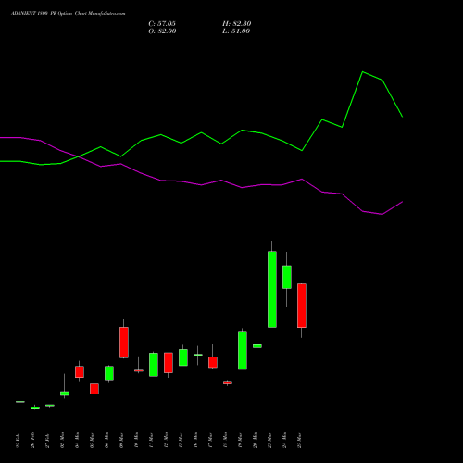Viewport: 463px width, 463px height.
Task: Click the '19 Mar' date label
Action: 240,441
